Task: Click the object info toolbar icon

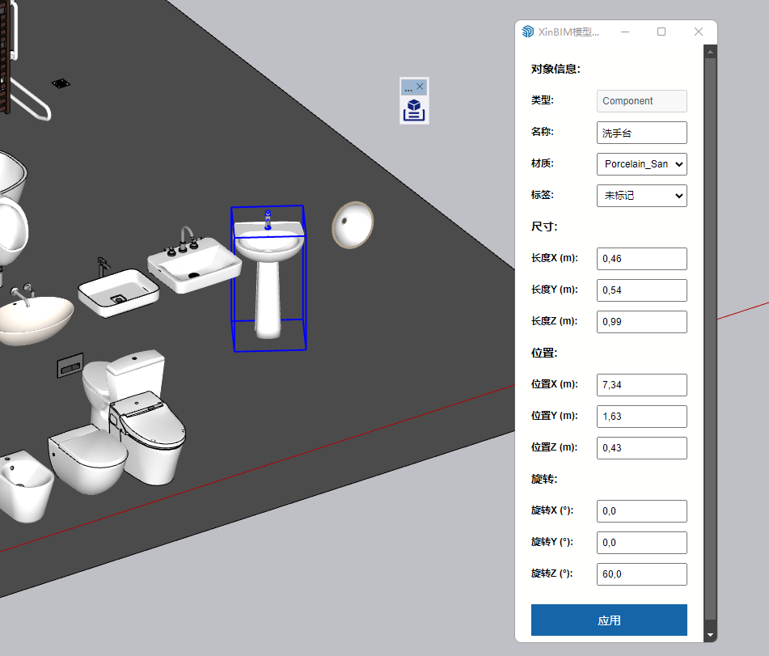Action: click(x=414, y=109)
